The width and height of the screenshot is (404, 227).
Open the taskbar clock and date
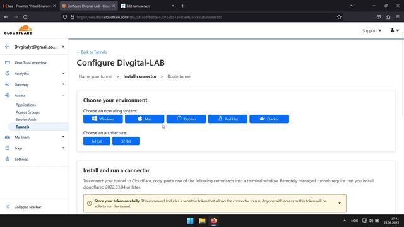(x=391, y=221)
